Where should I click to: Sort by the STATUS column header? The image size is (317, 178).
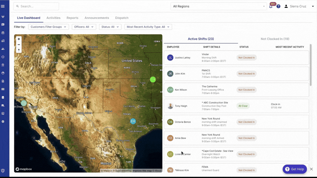point(244,47)
